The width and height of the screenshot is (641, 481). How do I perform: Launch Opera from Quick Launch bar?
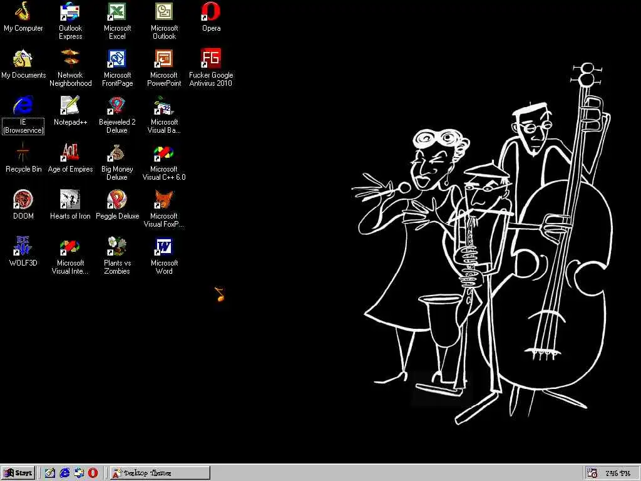(x=93, y=473)
